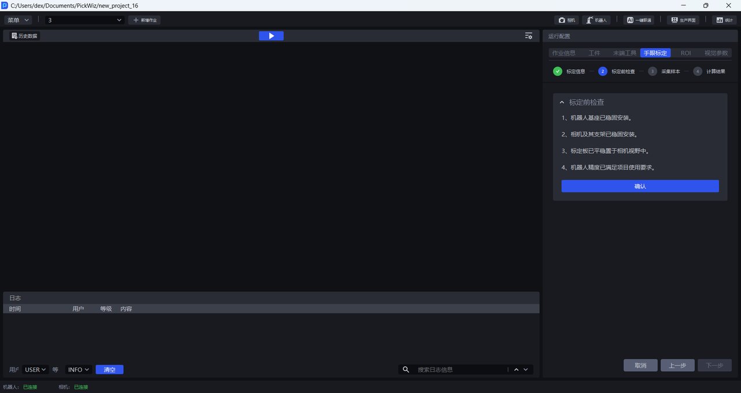Screen dimensions: 741x393
Task: Click the 新增作业 plus button
Action: pyautogui.click(x=144, y=20)
